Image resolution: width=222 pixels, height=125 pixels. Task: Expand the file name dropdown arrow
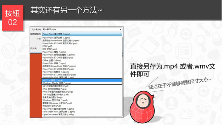[121, 30]
